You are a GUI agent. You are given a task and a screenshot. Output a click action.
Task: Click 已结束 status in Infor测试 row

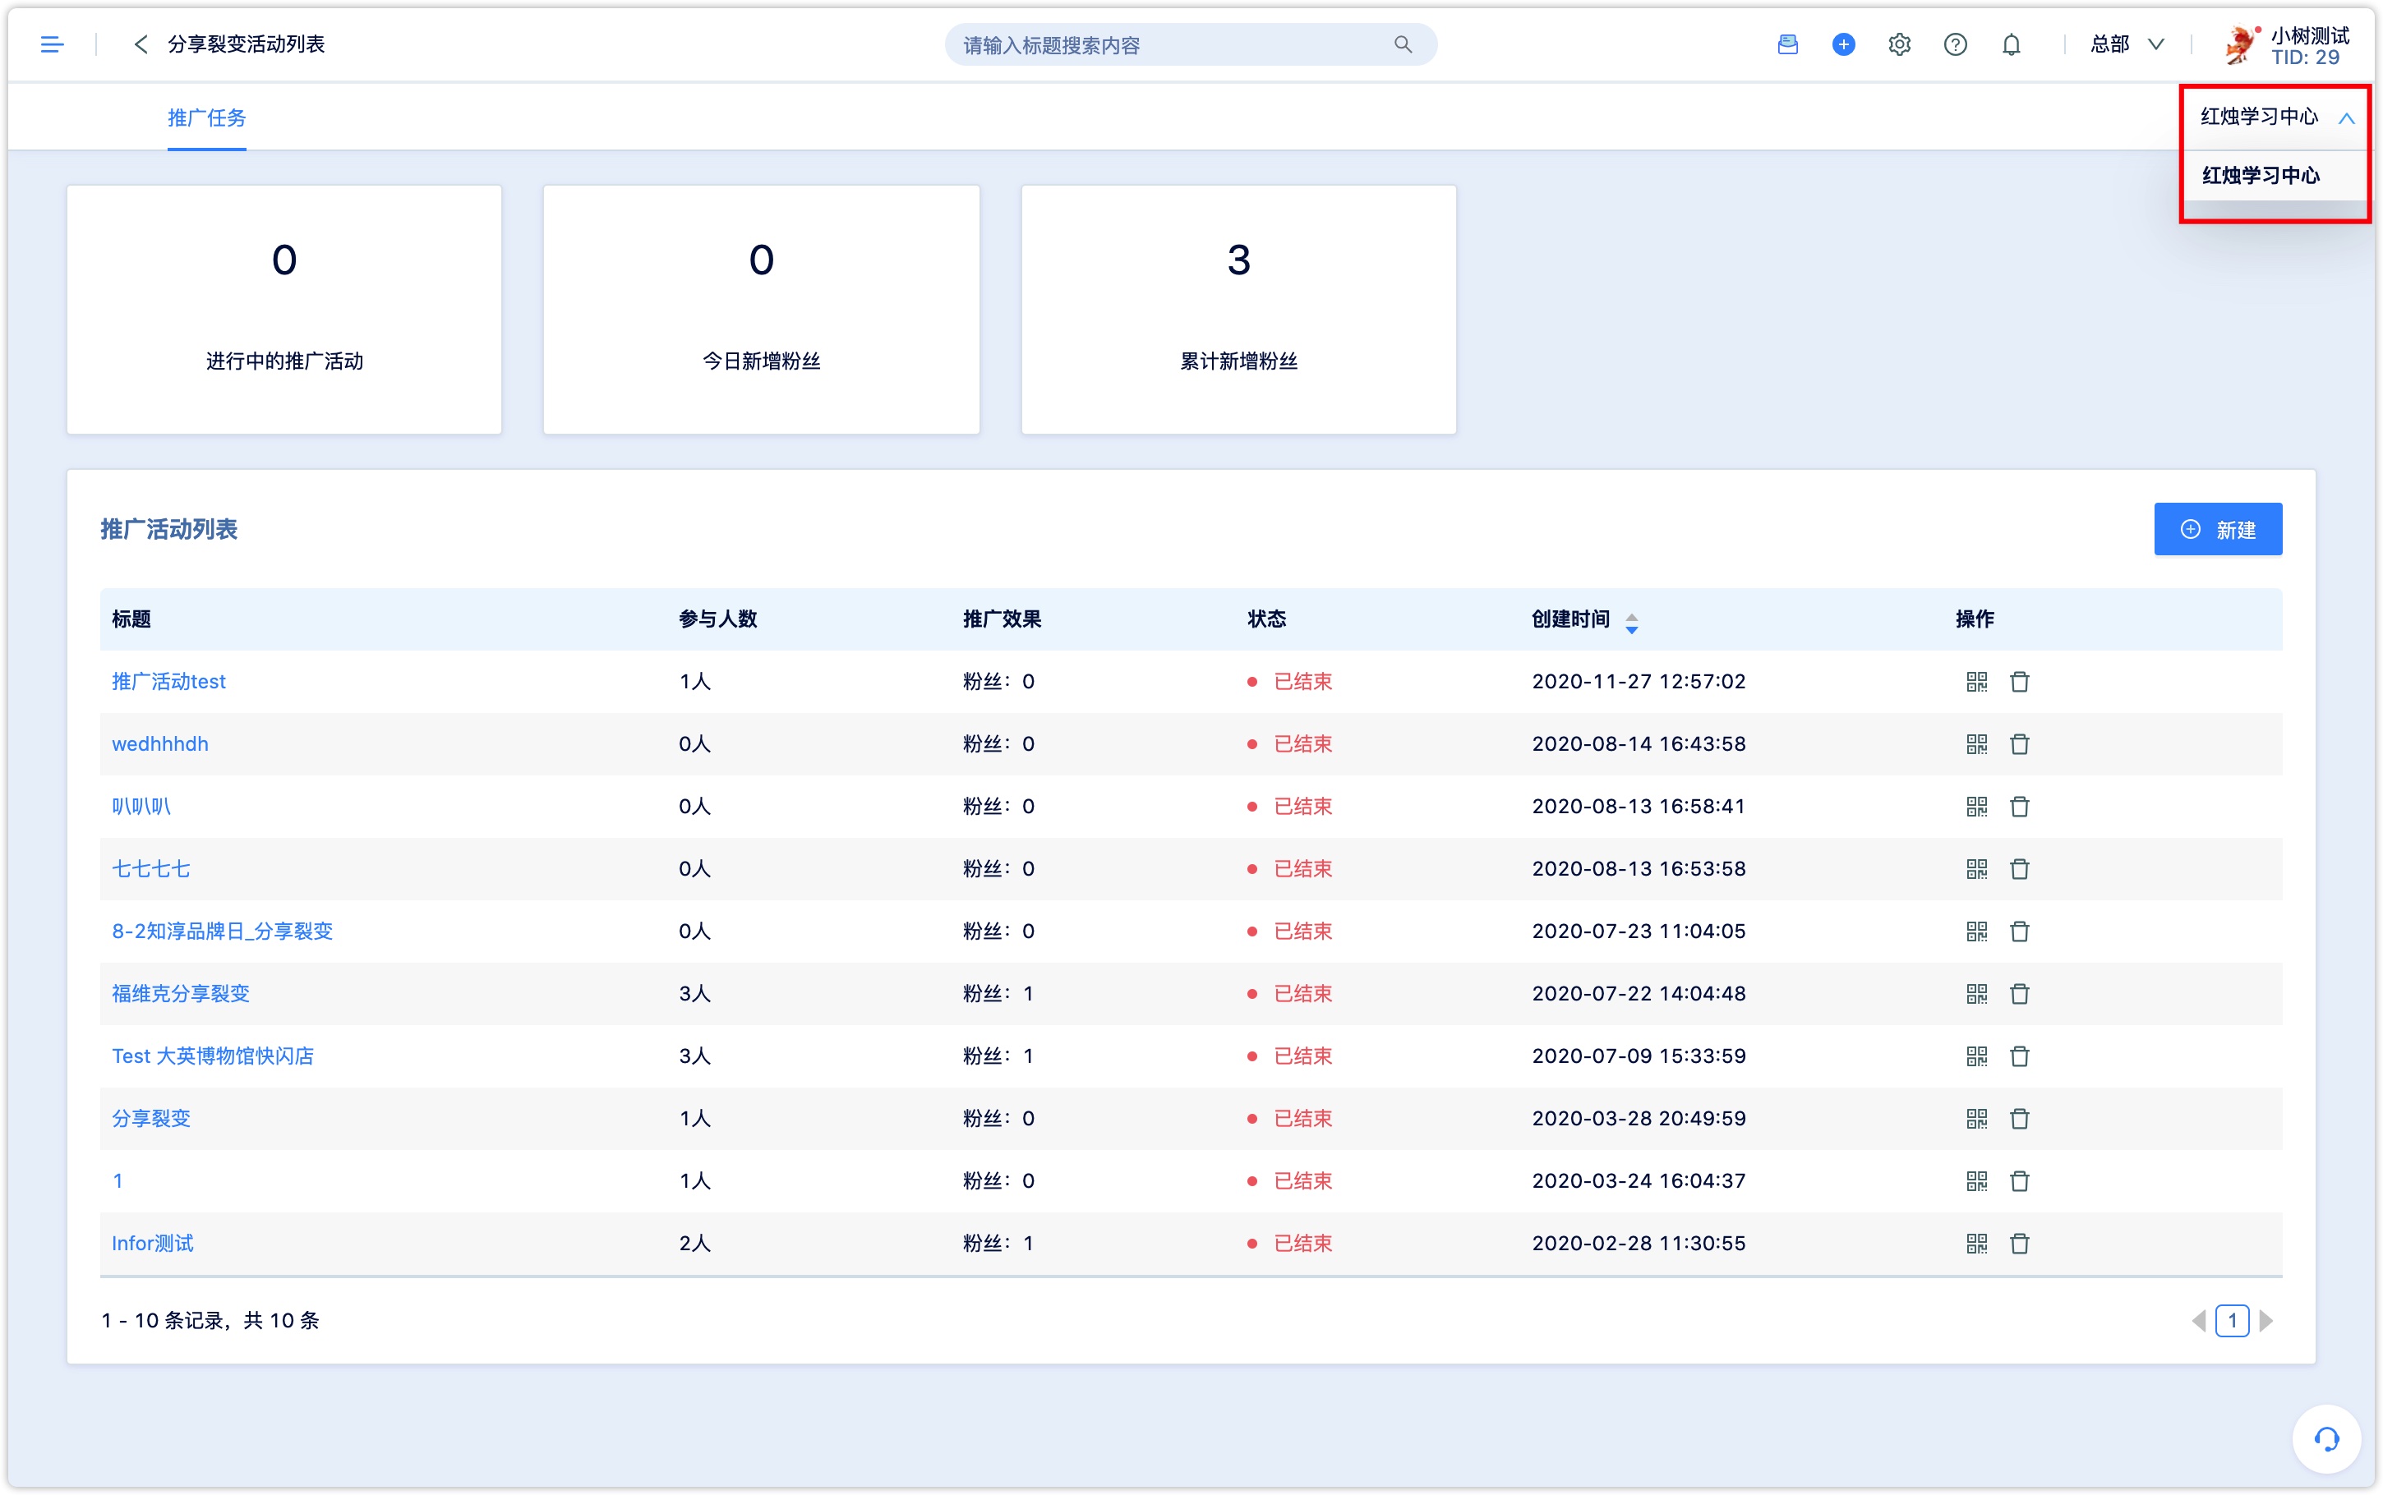pos(1302,1243)
